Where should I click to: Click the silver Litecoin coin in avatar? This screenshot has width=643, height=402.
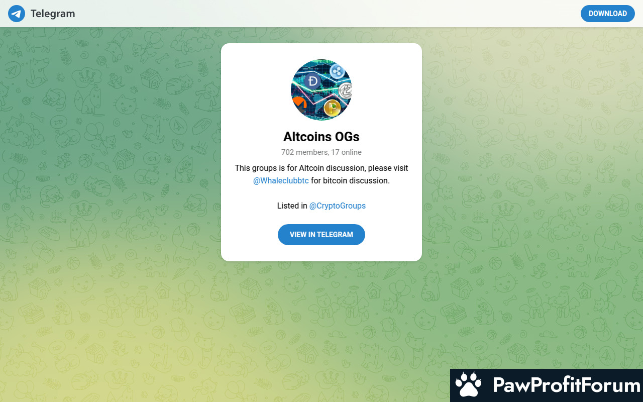pos(345,91)
